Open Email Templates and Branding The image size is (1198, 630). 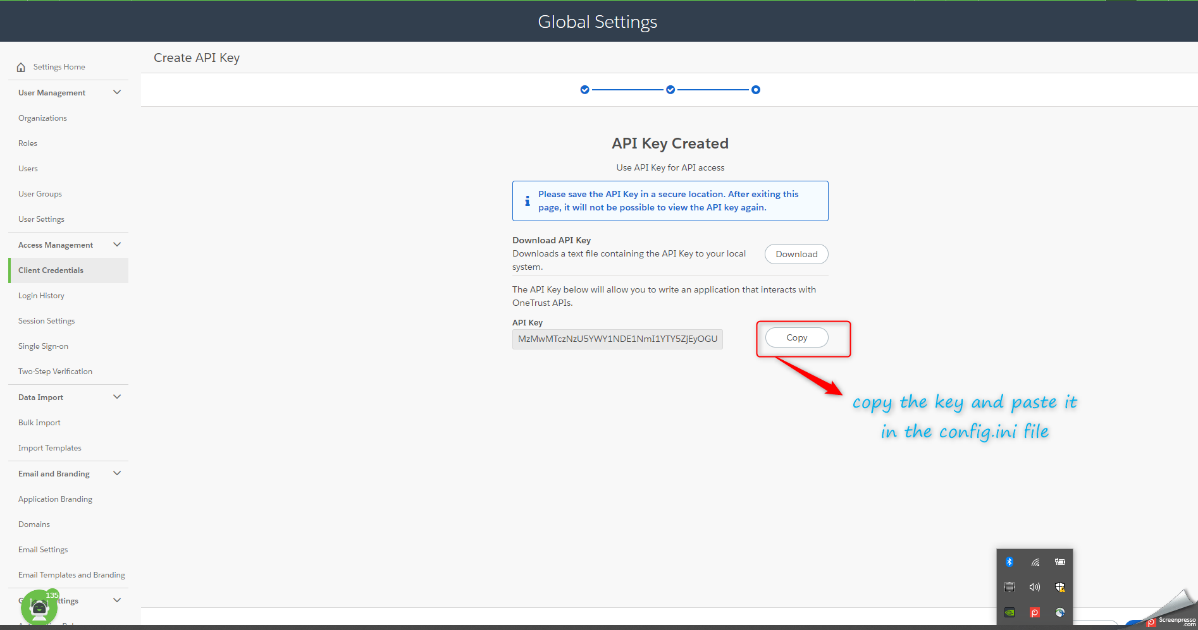point(71,575)
